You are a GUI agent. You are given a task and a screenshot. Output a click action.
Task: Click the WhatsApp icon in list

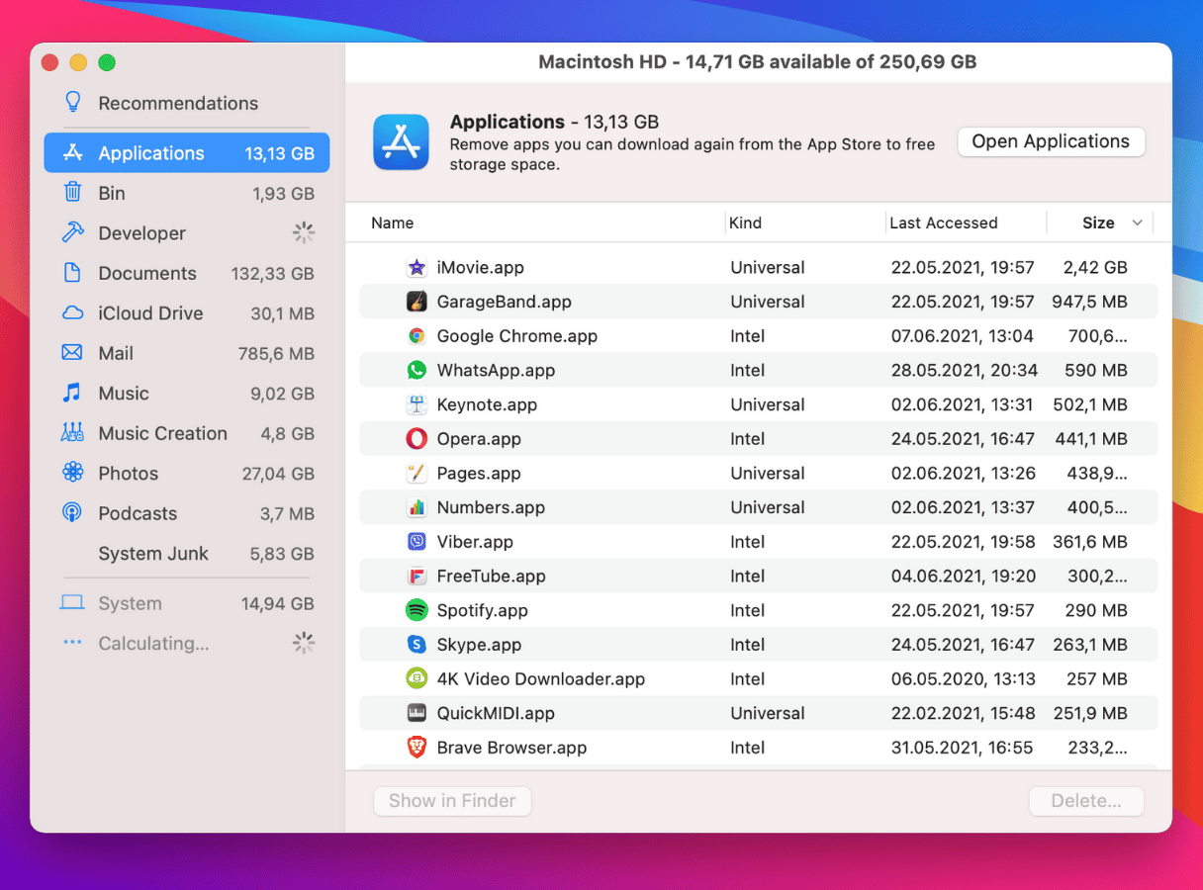(x=416, y=370)
